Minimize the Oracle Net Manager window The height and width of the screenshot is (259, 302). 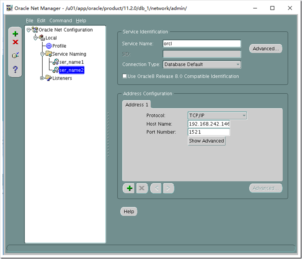(x=255, y=8)
